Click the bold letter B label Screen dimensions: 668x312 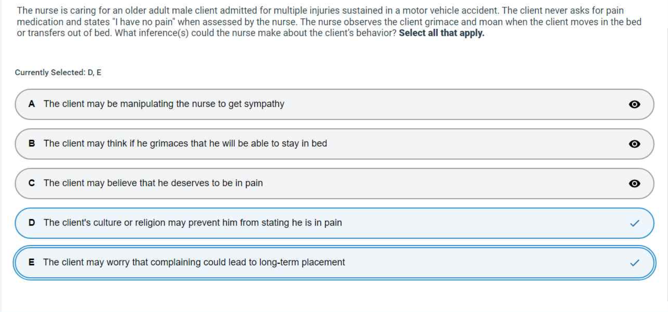tap(32, 143)
